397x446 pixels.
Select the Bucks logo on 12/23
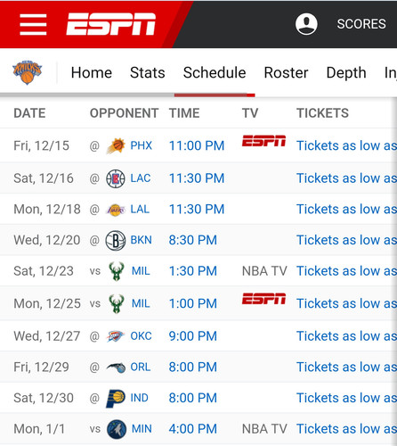[116, 271]
